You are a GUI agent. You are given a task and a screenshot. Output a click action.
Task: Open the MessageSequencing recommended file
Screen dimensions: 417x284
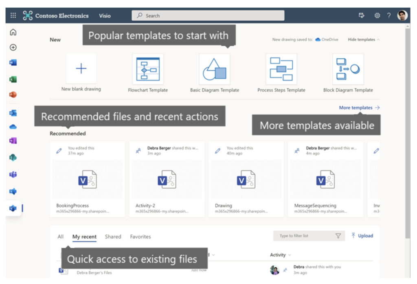(x=325, y=179)
